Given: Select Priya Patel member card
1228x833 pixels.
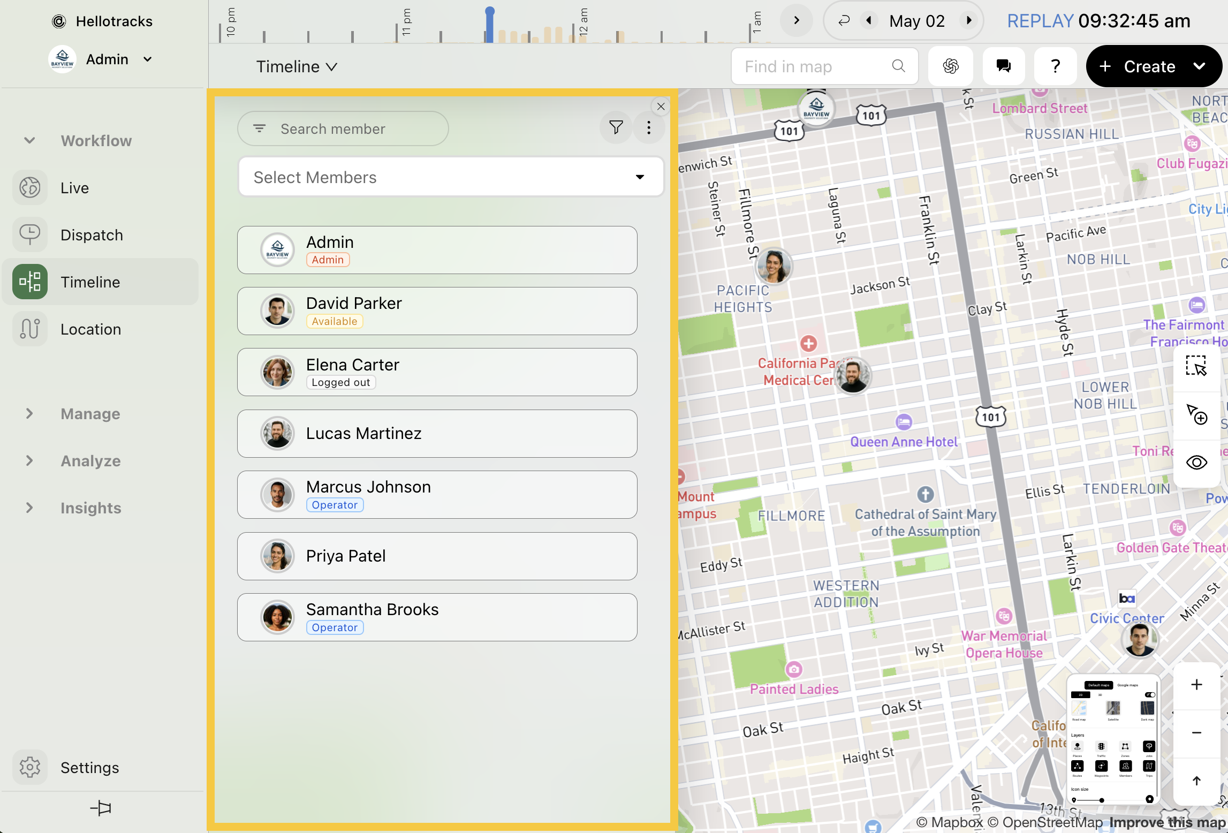Looking at the screenshot, I should click(x=437, y=556).
